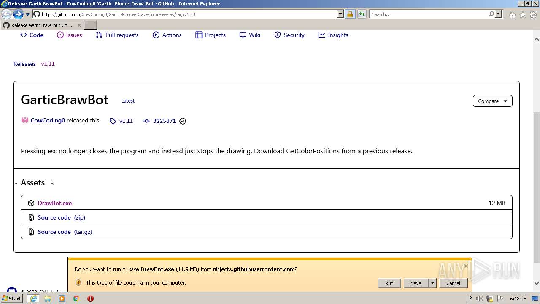
Task: Click file icon beside Source code (zip)
Action: click(31, 217)
